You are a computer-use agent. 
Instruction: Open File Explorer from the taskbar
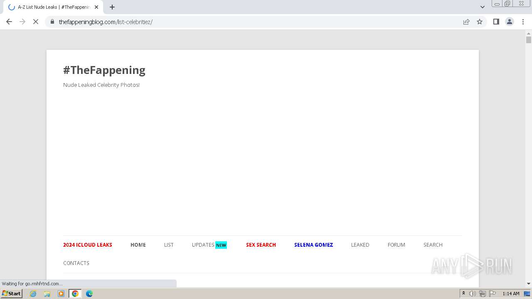pyautogui.click(x=47, y=294)
